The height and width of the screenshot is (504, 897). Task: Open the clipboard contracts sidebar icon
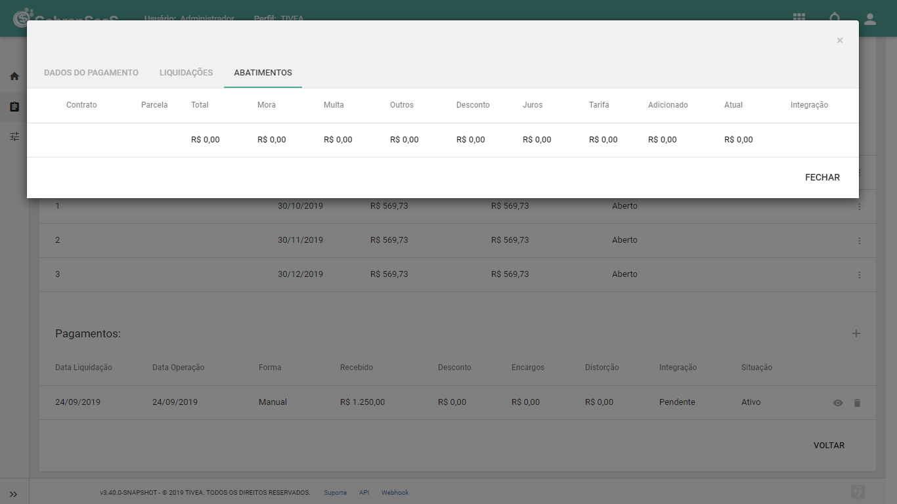point(14,106)
